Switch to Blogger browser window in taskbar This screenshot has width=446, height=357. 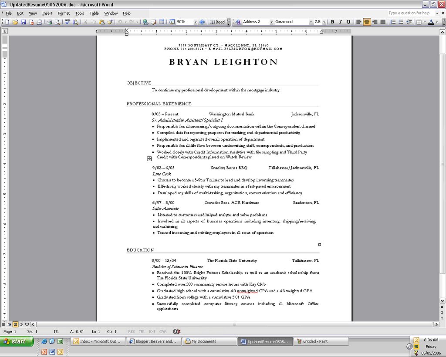[153, 341]
